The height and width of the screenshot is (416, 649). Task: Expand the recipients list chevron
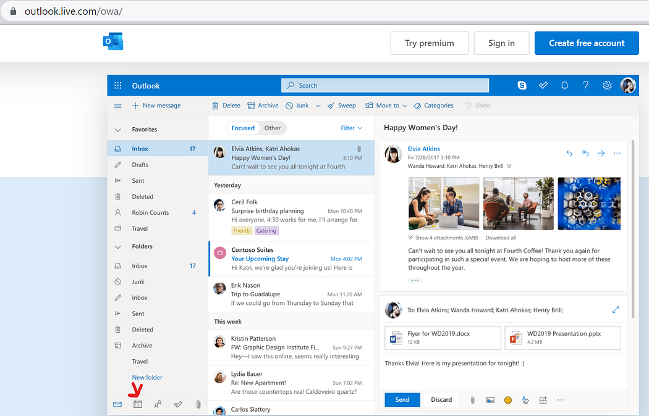click(x=509, y=166)
